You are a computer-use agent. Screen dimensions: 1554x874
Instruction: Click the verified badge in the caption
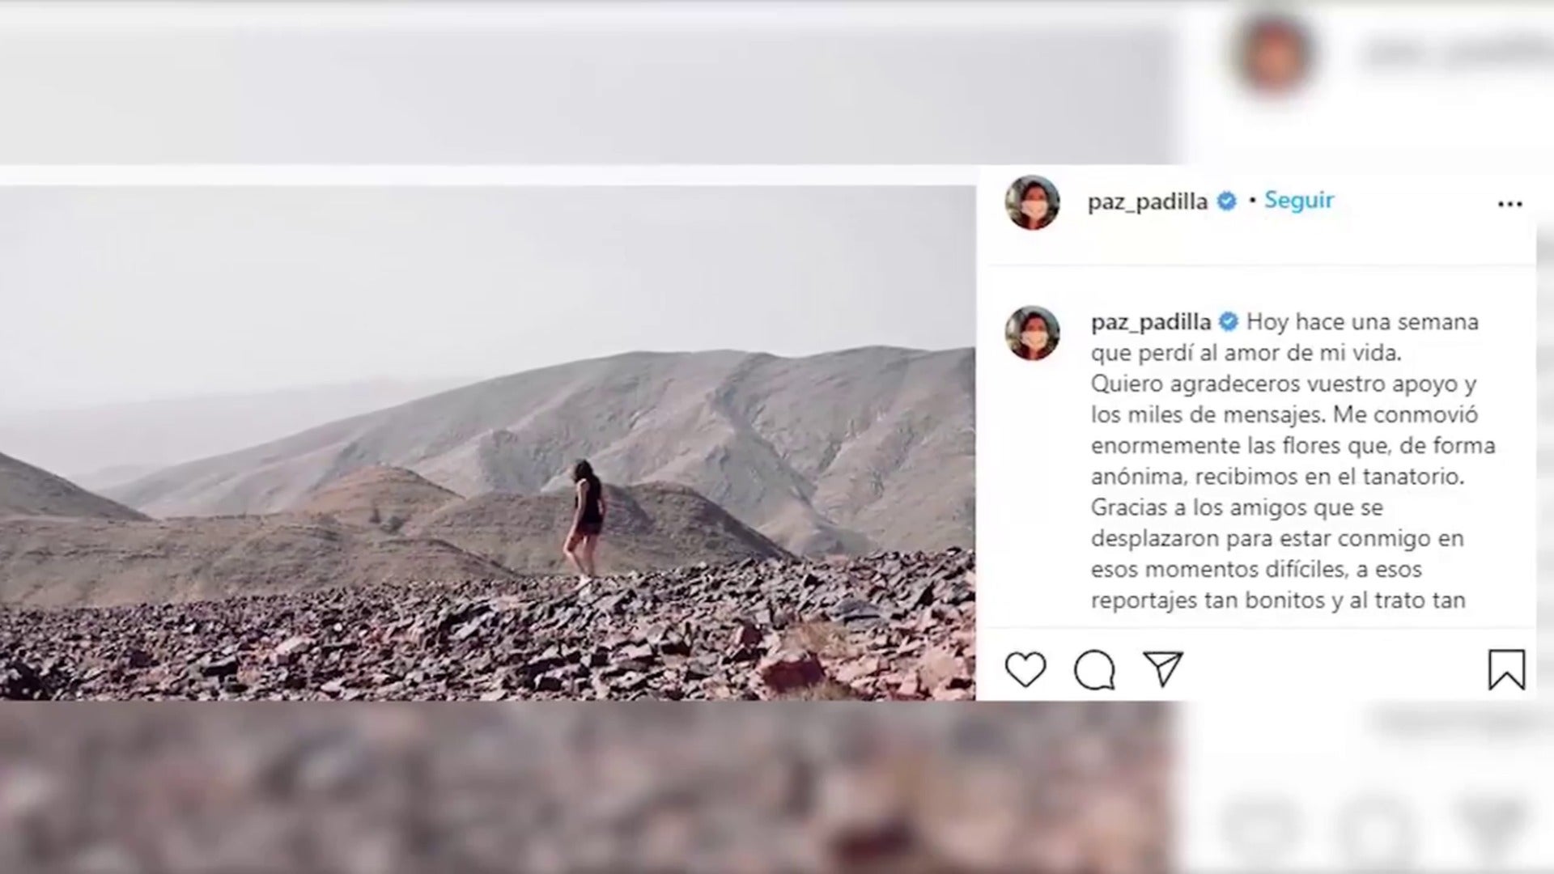tap(1229, 322)
